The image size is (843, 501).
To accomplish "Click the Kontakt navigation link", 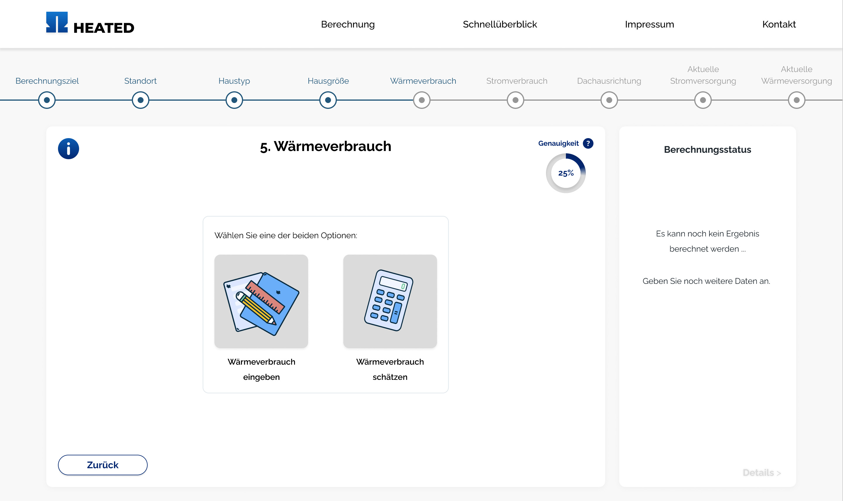I will [779, 24].
